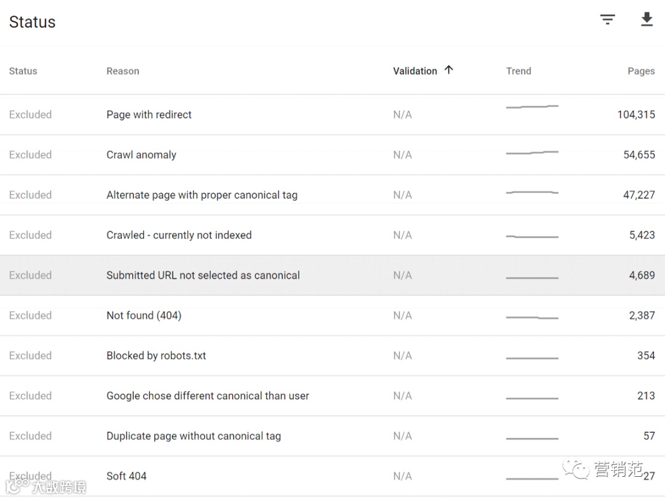Click the Validation sort arrow
The image size is (665, 499).
tap(449, 70)
